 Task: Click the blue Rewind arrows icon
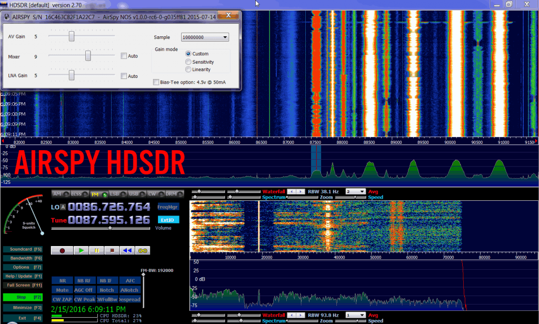point(127,251)
